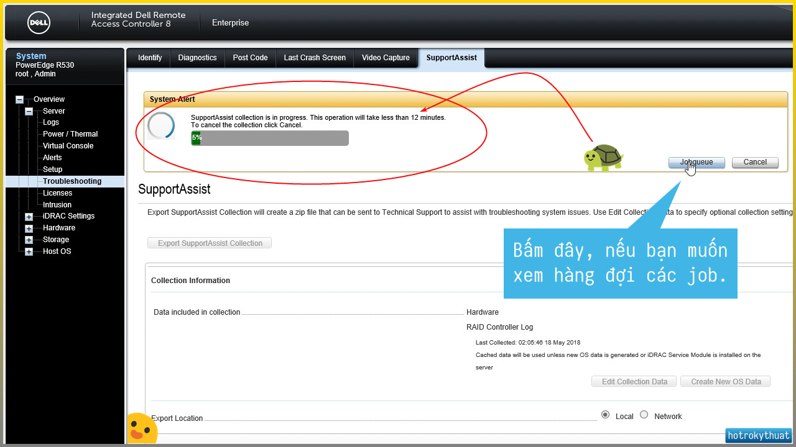Screen dimensions: 796x447
Task: Click Integrated Dell Remote Access Controller 8 title
Action: click(138, 19)
